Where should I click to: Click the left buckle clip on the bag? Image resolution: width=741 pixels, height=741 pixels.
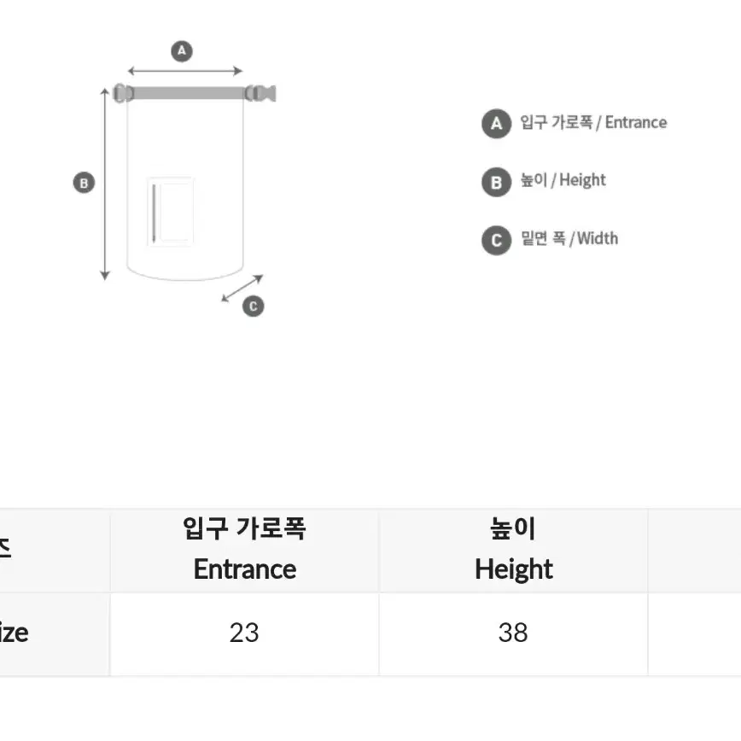(123, 93)
